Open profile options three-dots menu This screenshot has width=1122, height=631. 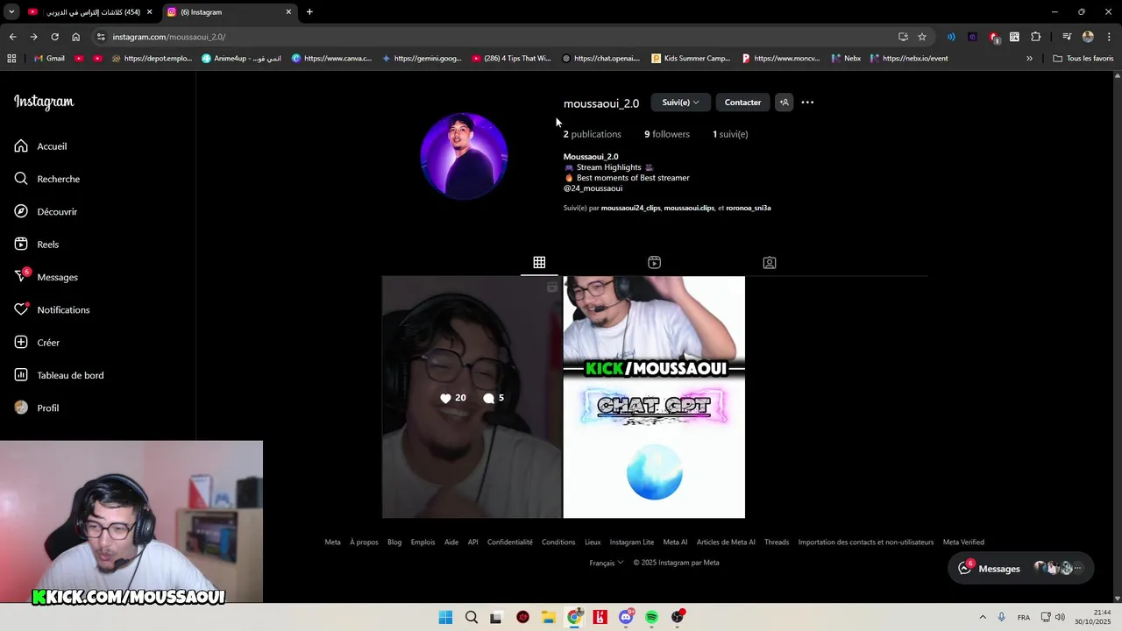pyautogui.click(x=807, y=103)
